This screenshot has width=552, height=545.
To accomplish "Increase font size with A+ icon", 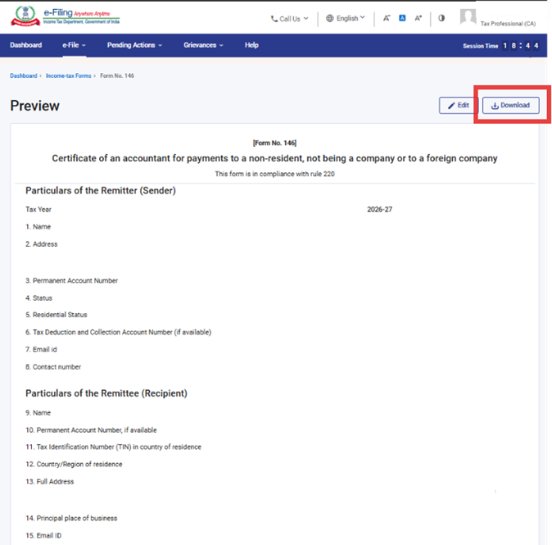I will tap(419, 18).
